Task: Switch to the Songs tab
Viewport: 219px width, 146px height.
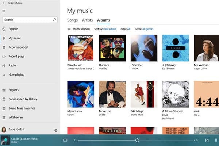Action: (x=72, y=20)
